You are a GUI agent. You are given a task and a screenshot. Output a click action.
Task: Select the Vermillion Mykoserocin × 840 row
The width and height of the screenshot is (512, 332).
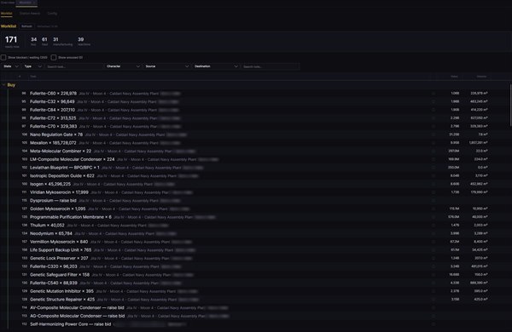(254, 242)
